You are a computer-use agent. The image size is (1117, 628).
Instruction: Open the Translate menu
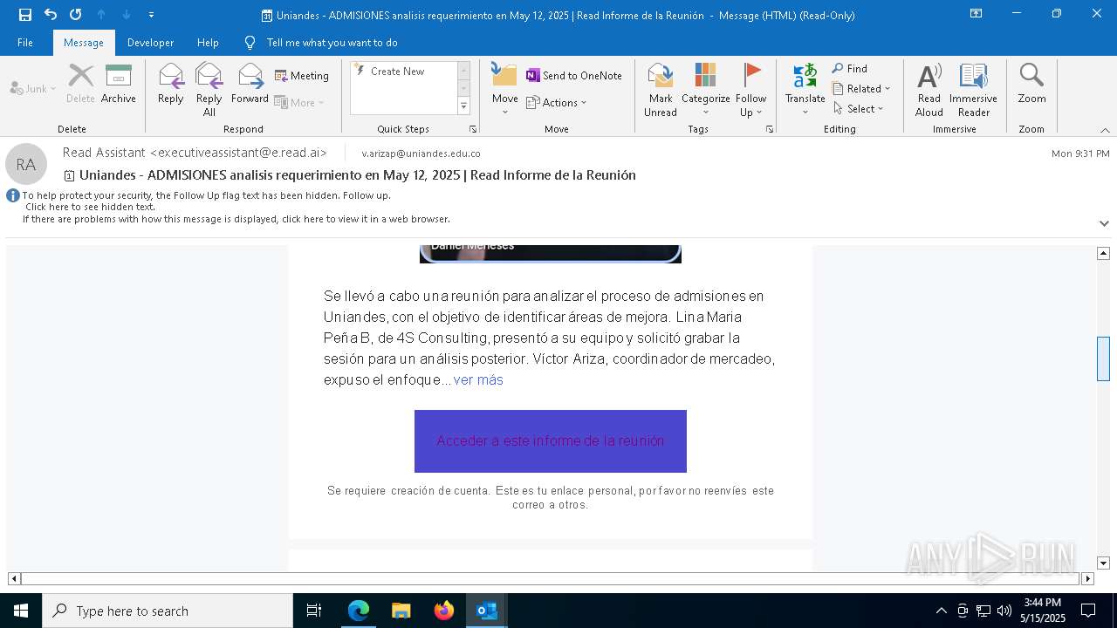point(805,90)
